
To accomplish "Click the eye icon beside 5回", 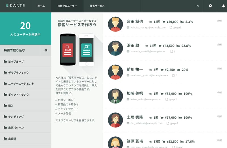I will (x=151, y=70).
